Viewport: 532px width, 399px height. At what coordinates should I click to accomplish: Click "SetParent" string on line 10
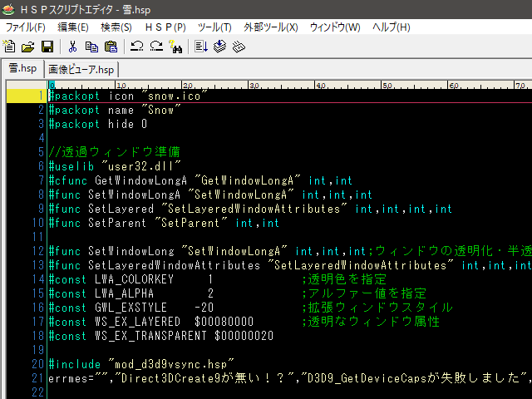(x=190, y=224)
